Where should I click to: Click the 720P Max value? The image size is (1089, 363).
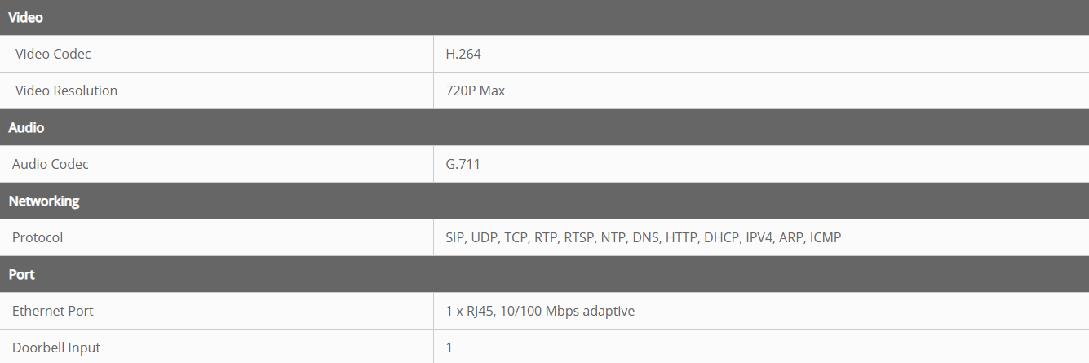(x=475, y=91)
